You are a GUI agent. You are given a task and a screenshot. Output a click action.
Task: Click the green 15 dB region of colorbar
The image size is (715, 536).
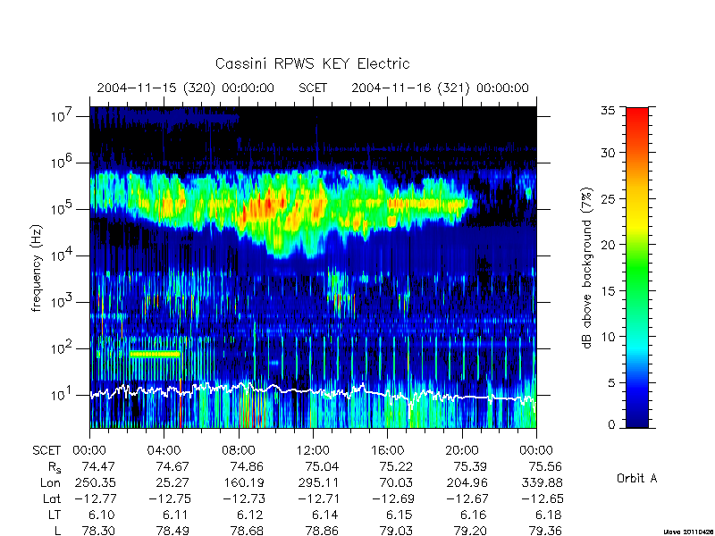pyautogui.click(x=637, y=290)
